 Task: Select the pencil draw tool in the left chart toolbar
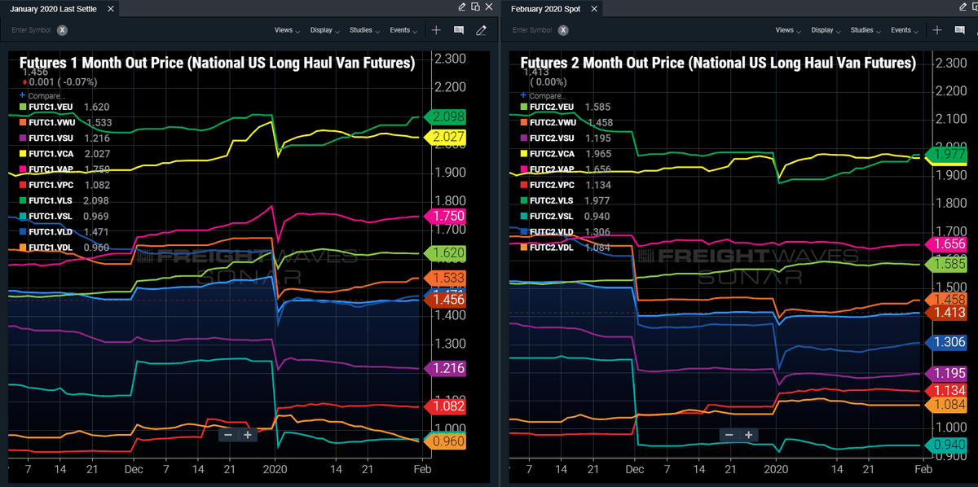481,30
